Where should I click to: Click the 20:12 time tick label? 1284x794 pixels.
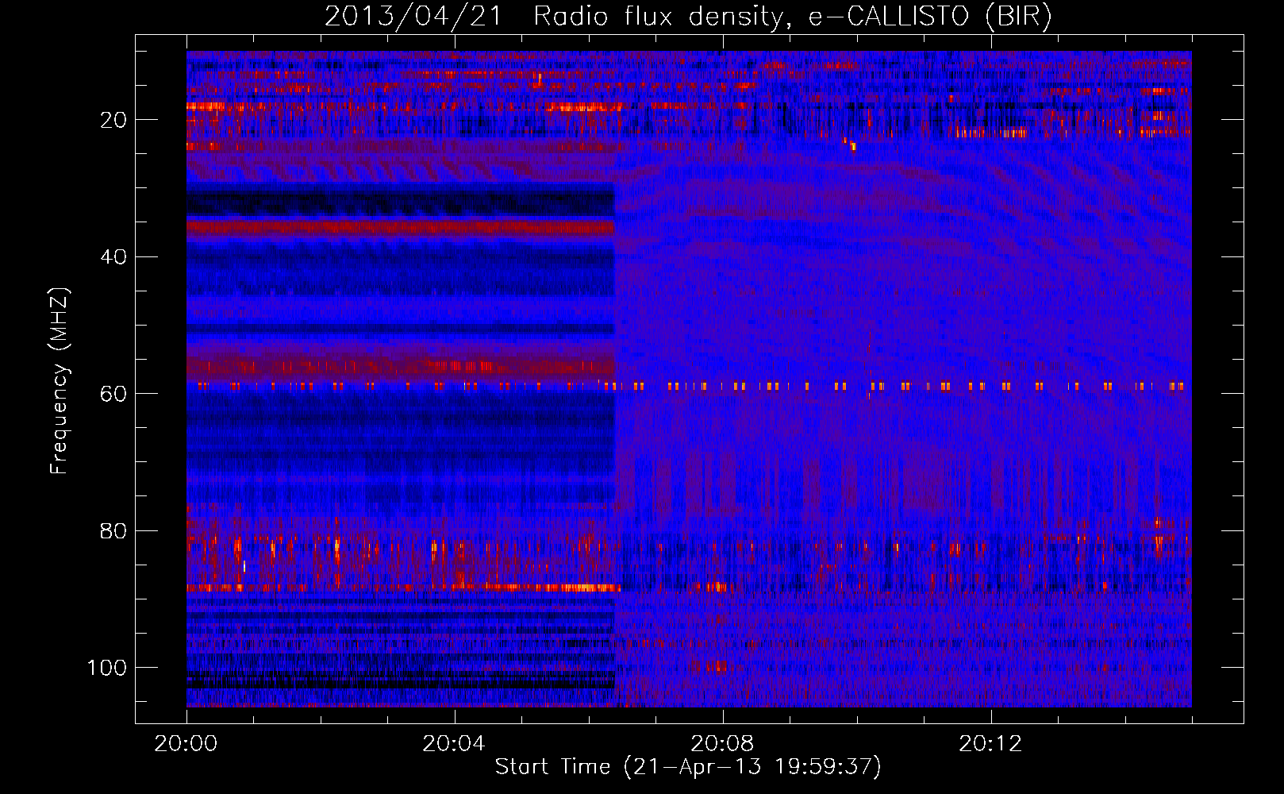point(990,744)
